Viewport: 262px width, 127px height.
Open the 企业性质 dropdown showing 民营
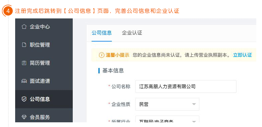[167, 104]
